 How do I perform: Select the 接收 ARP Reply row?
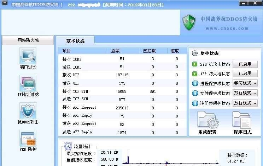(122, 116)
